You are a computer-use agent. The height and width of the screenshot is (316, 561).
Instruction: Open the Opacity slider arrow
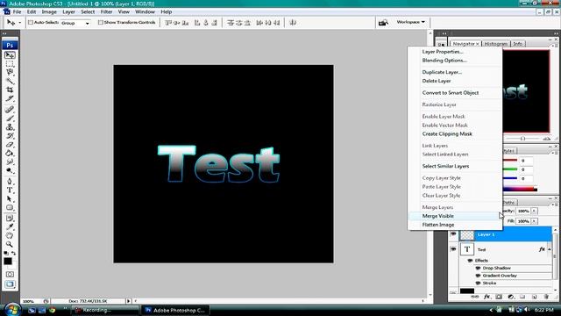click(x=534, y=211)
